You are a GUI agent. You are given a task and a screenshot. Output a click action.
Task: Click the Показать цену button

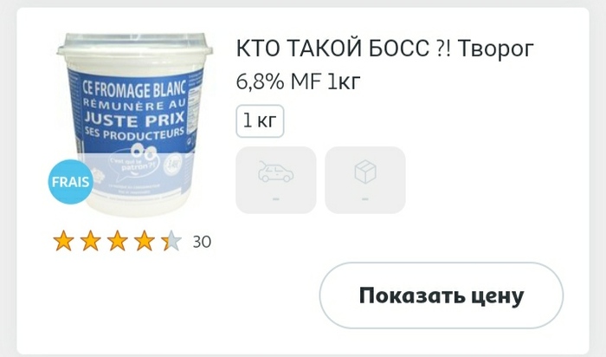(441, 295)
